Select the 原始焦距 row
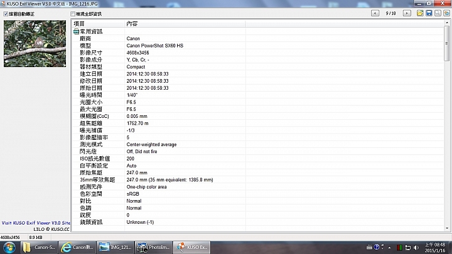 pyautogui.click(x=258, y=173)
